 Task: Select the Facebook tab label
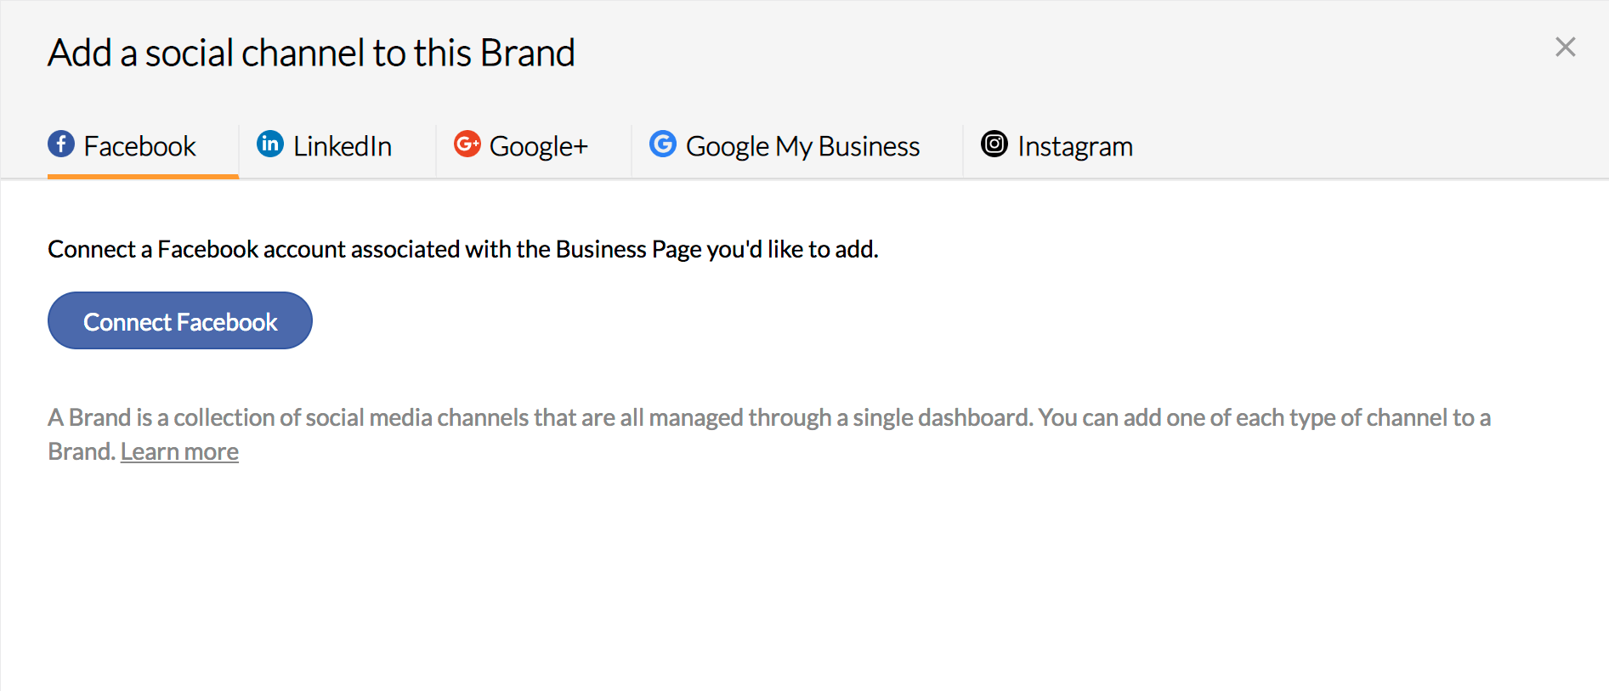click(x=140, y=146)
